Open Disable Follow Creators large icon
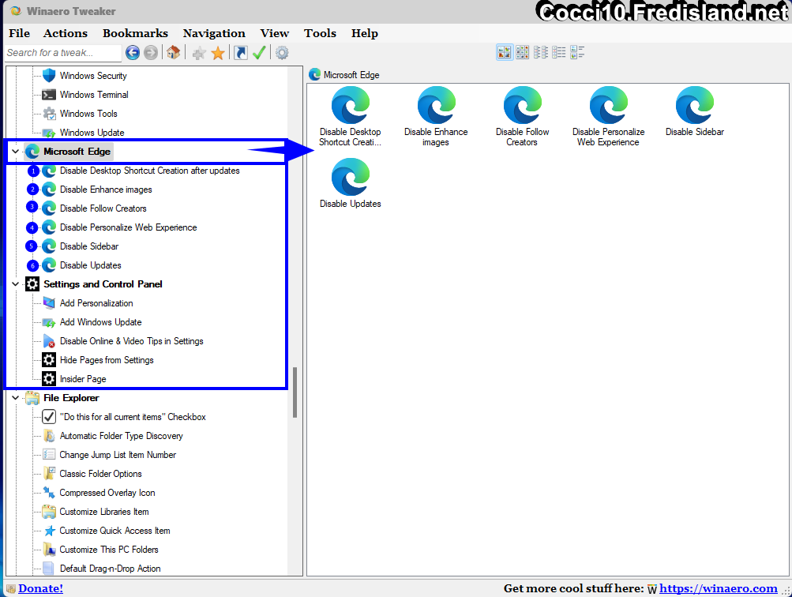The image size is (792, 597). pos(522,117)
